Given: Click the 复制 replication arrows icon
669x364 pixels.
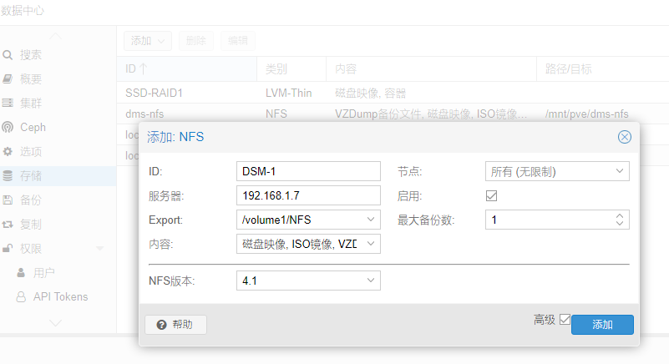Looking at the screenshot, I should 8,224.
